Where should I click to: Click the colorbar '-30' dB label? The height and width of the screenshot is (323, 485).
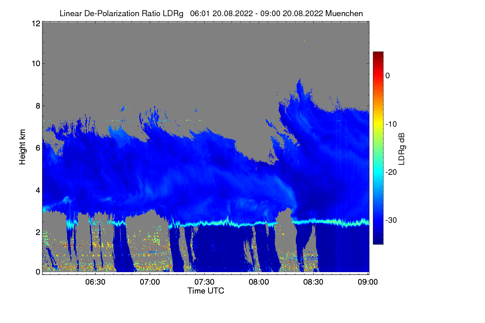392,220
